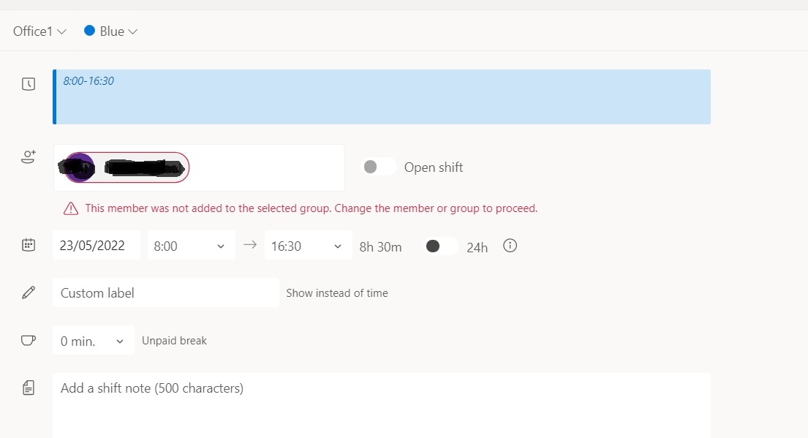Turn on the Open shift toggle

click(x=379, y=167)
